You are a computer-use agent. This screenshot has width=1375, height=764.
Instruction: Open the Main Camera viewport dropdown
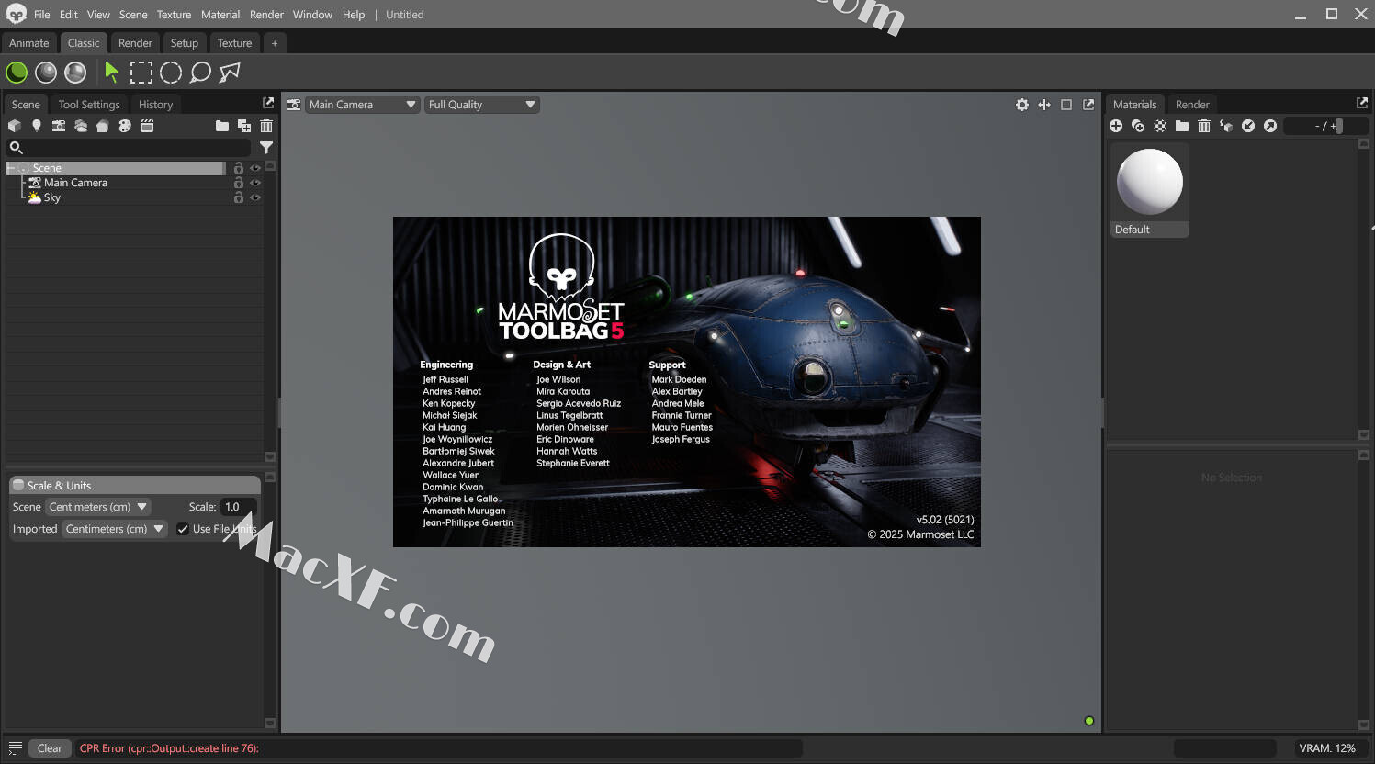[363, 105]
